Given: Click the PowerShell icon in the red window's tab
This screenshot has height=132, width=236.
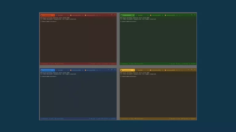Looking at the screenshot, I should tap(57, 15).
